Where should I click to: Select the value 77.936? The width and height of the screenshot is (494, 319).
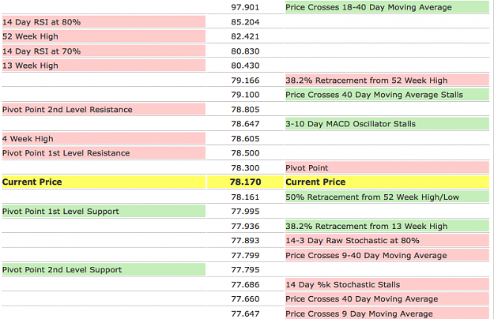coord(245,226)
